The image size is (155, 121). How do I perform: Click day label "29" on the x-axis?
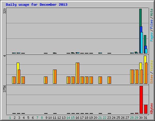[136, 118]
